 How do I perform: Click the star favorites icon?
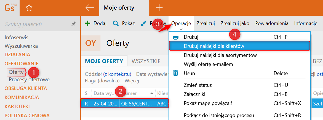pos(29,8)
